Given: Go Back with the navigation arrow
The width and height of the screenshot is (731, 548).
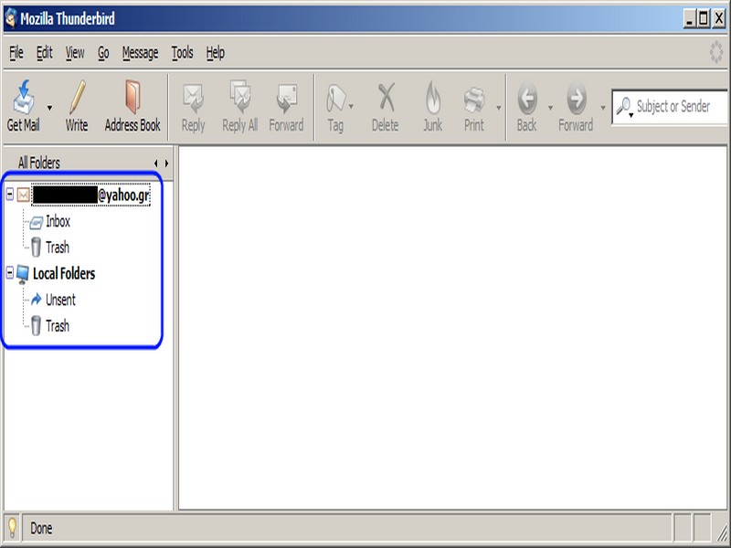Looking at the screenshot, I should [x=527, y=107].
